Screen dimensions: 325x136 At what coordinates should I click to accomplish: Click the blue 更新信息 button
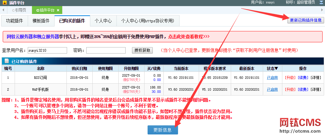(x=163, y=130)
